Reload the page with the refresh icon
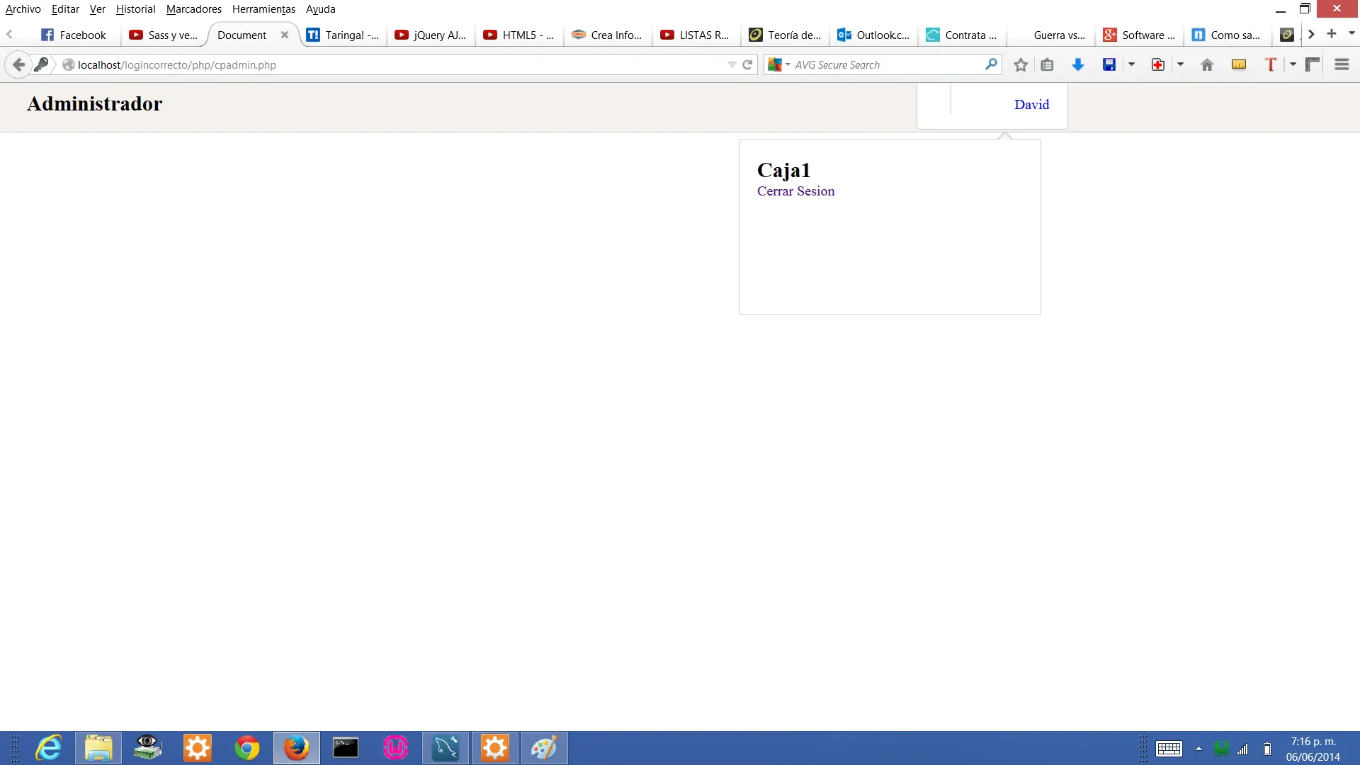Screen dimensions: 1360x765 [x=747, y=64]
